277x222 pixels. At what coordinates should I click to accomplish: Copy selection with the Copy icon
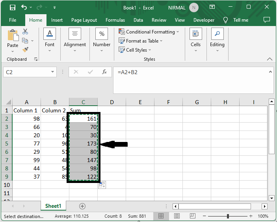[25, 41]
